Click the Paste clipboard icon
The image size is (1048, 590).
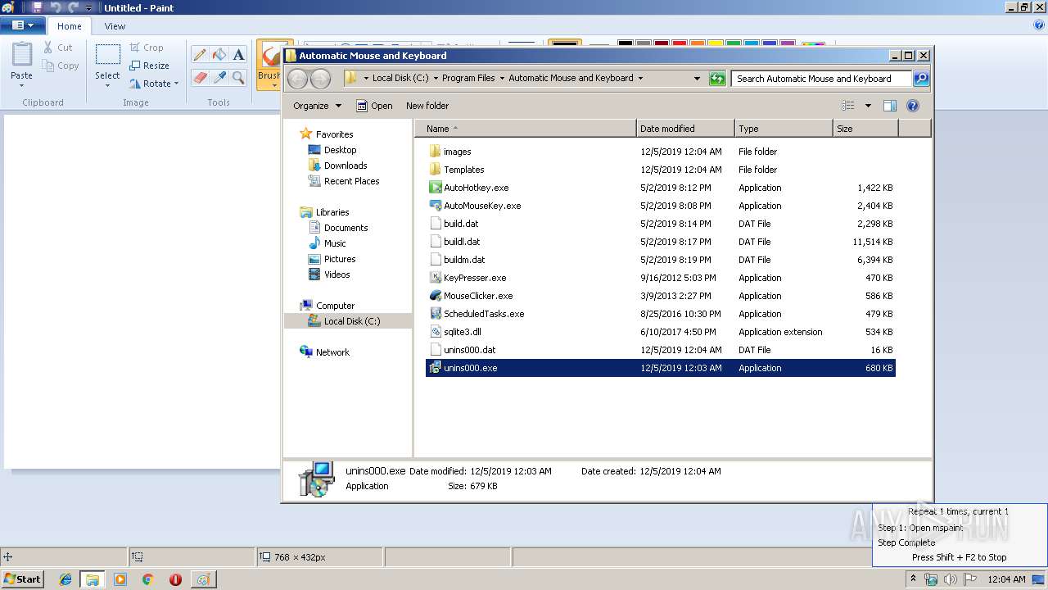[x=22, y=55]
